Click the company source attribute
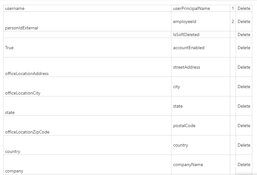Image resolution: width=257 pixels, height=175 pixels. pyautogui.click(x=14, y=171)
